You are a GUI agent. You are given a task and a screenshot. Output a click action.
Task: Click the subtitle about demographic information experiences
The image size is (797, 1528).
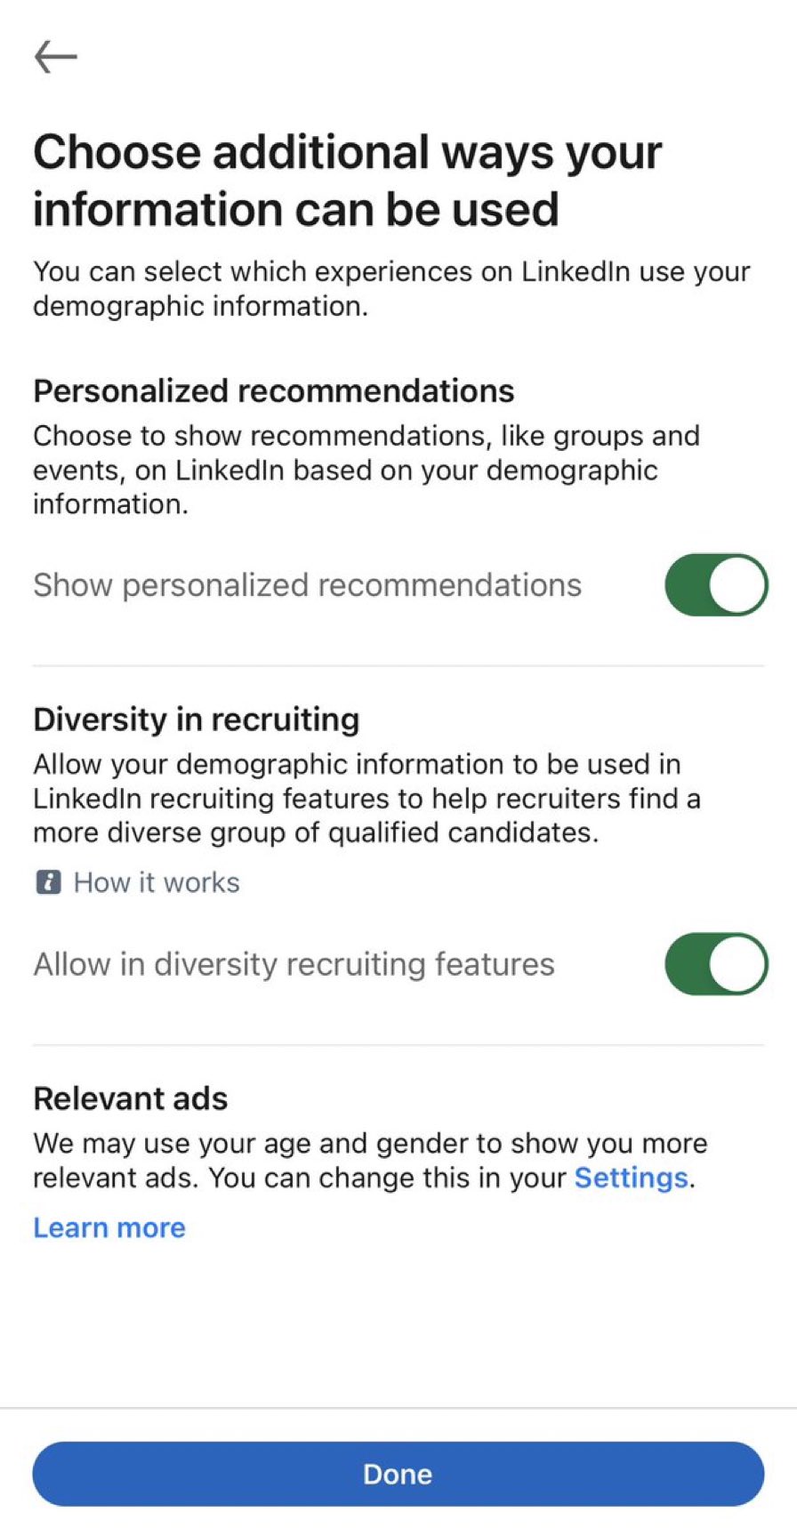(391, 288)
